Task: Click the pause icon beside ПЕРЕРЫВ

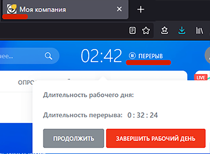Action: pos(132,55)
